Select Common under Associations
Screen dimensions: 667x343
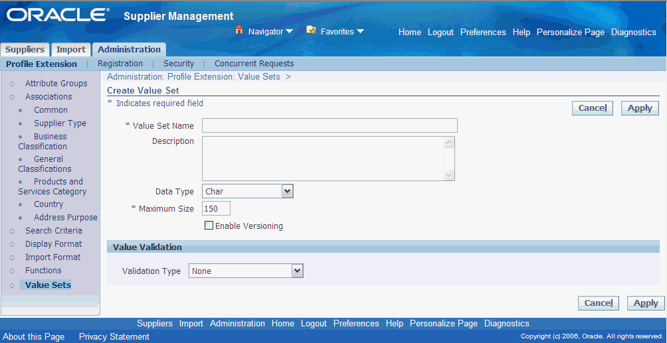pos(50,109)
